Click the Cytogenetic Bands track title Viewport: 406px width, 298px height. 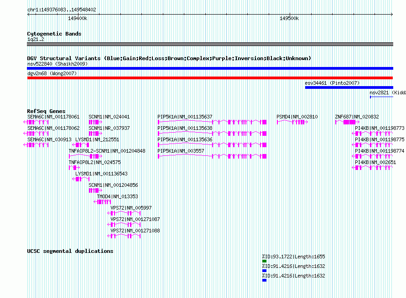[54, 34]
